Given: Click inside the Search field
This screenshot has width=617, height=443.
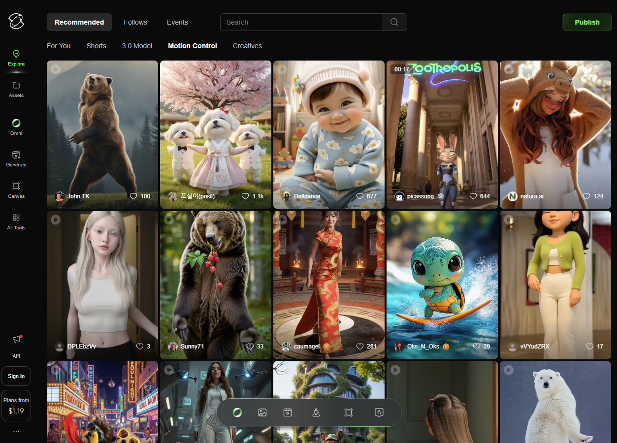Looking at the screenshot, I should coord(300,22).
